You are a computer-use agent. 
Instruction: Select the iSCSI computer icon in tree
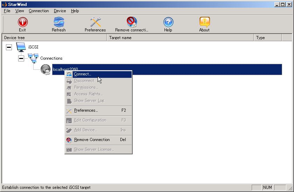[x=21, y=47]
